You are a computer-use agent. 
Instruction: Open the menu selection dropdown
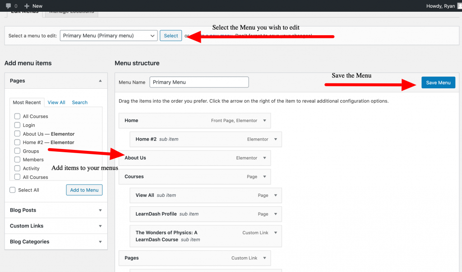click(x=108, y=36)
